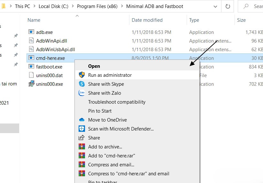Click the Microsoft Defender shield icon

[x=82, y=129]
